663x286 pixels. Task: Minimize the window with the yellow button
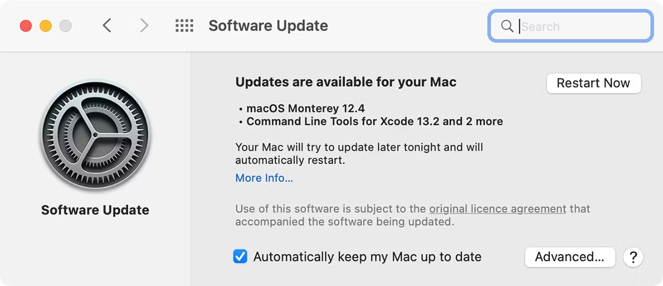click(46, 26)
